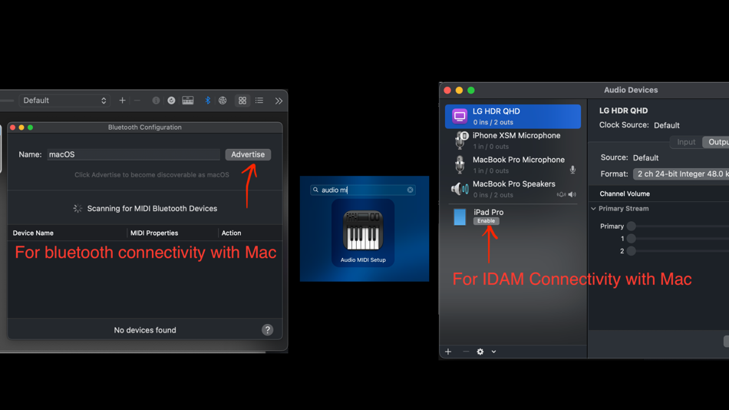Open the Format dropdown showing 2 ch 24-bit Integer
This screenshot has width=729, height=410.
tap(681, 174)
